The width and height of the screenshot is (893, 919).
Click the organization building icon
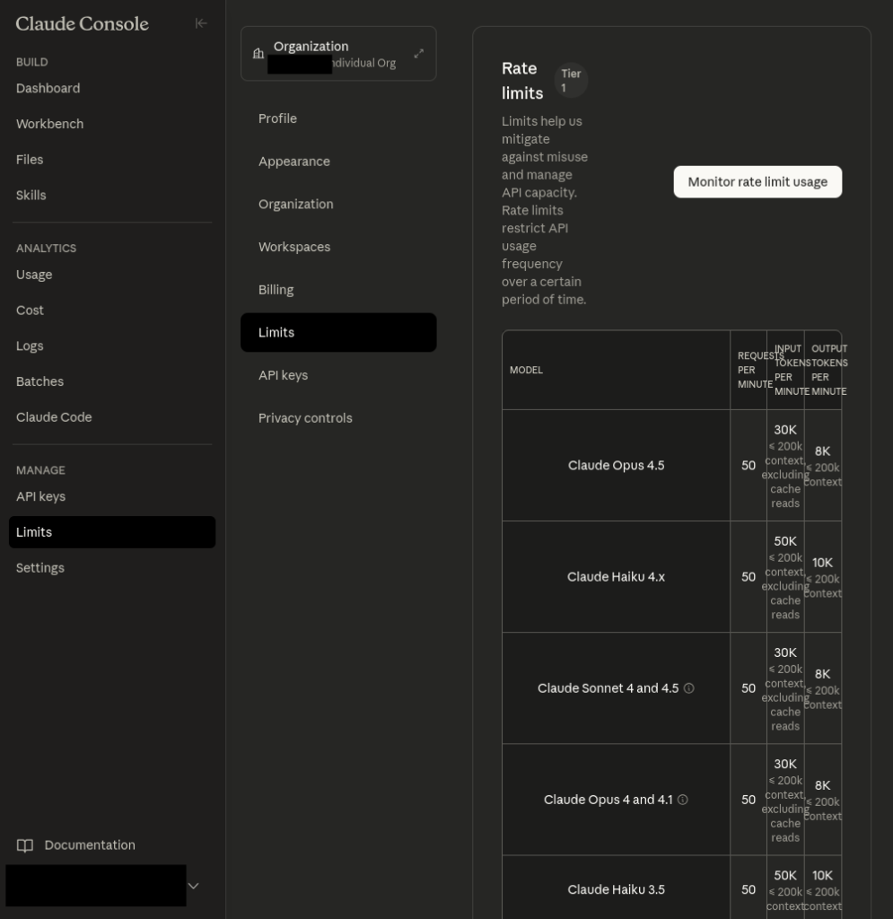258,54
